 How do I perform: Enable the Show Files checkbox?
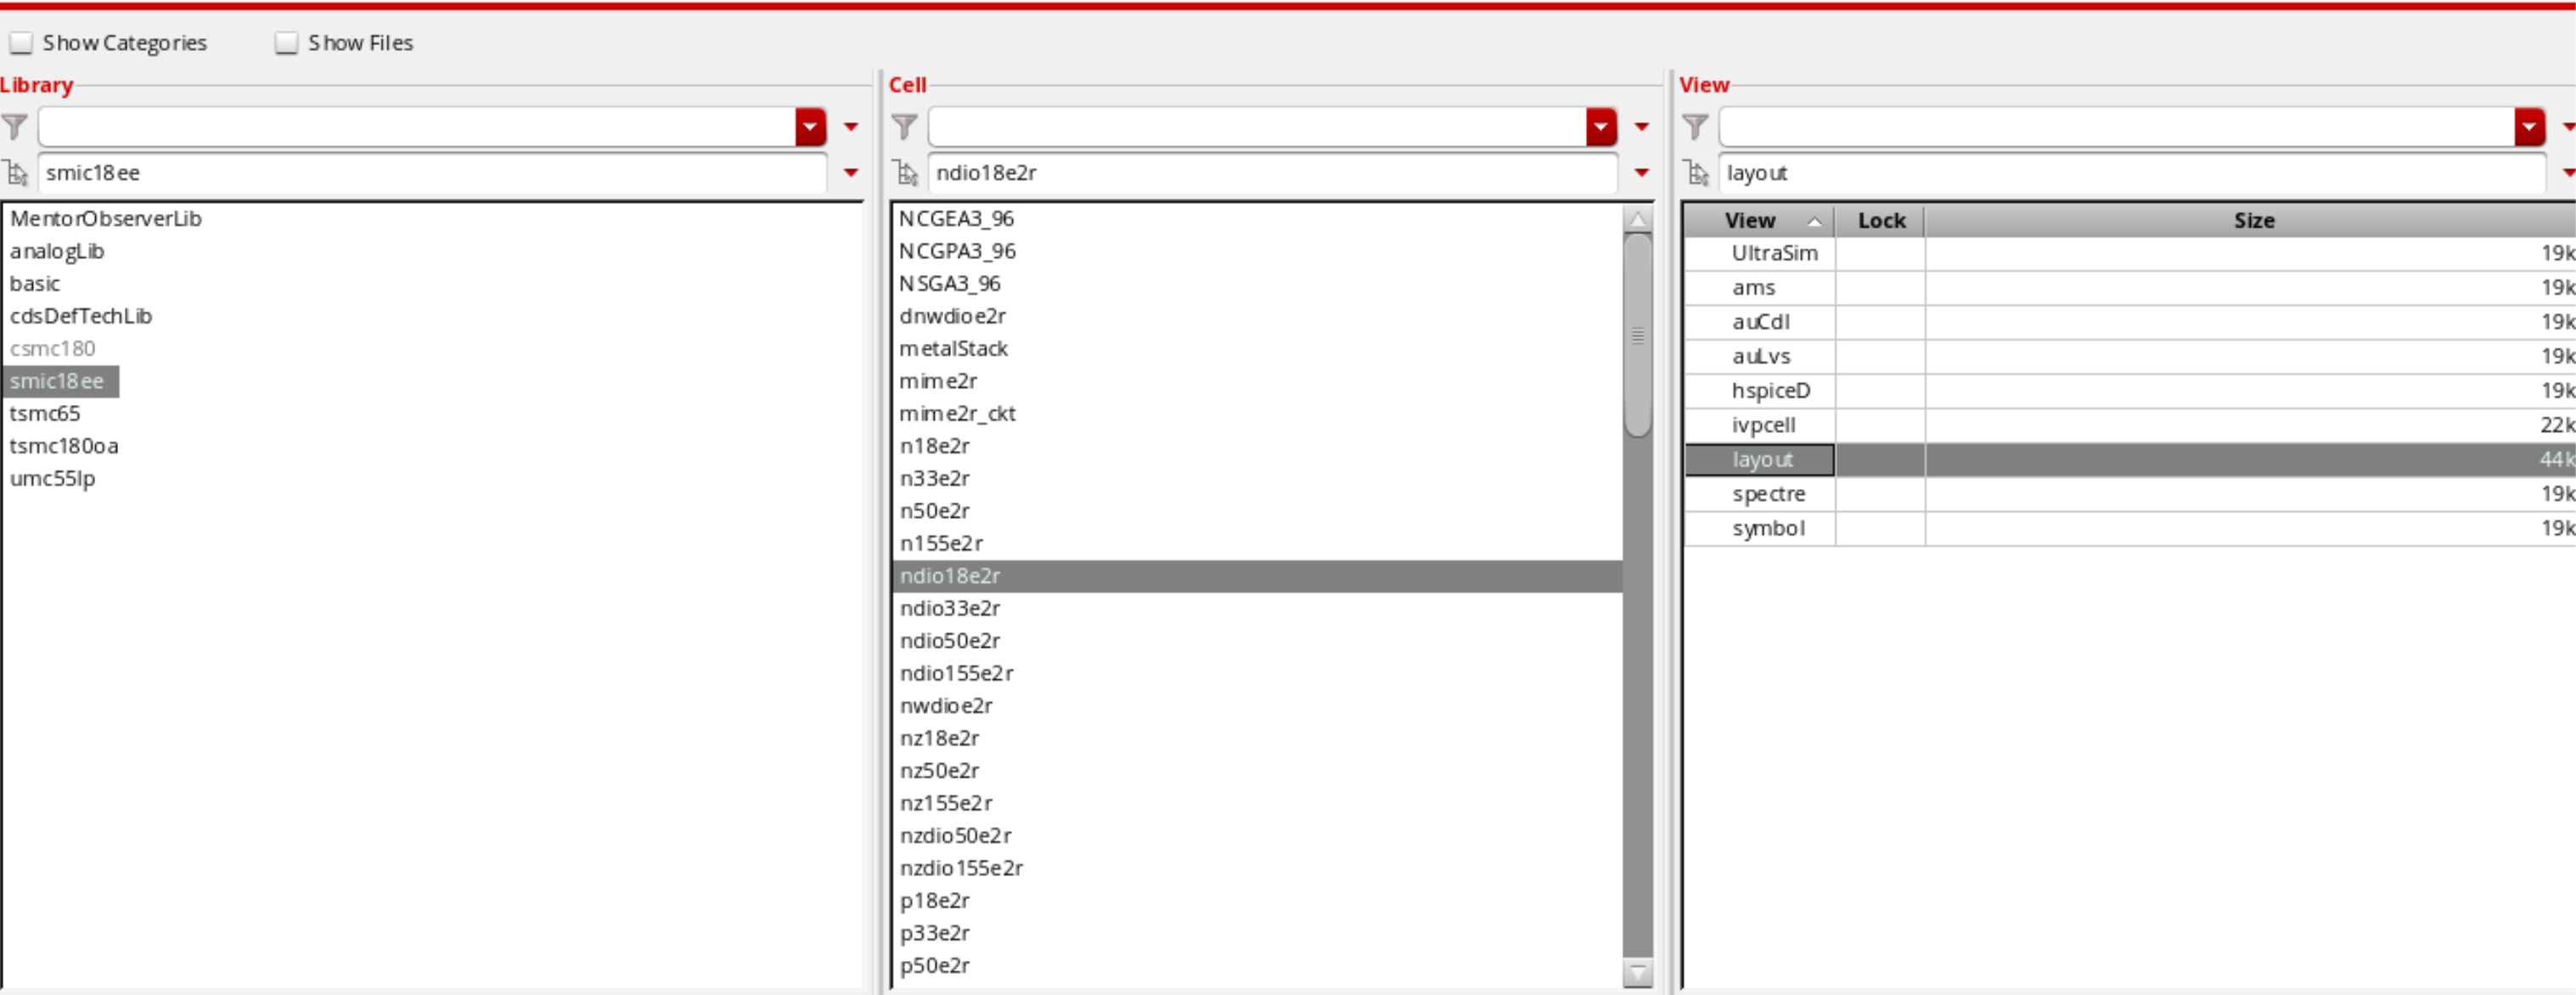pos(286,43)
